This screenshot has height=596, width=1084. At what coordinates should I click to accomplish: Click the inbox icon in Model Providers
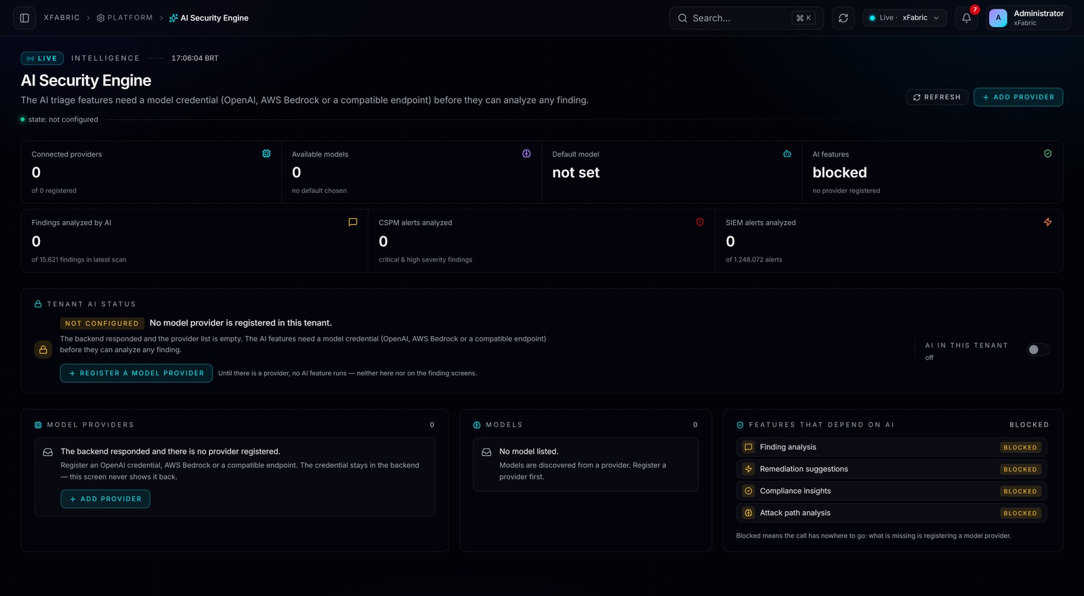coord(48,452)
